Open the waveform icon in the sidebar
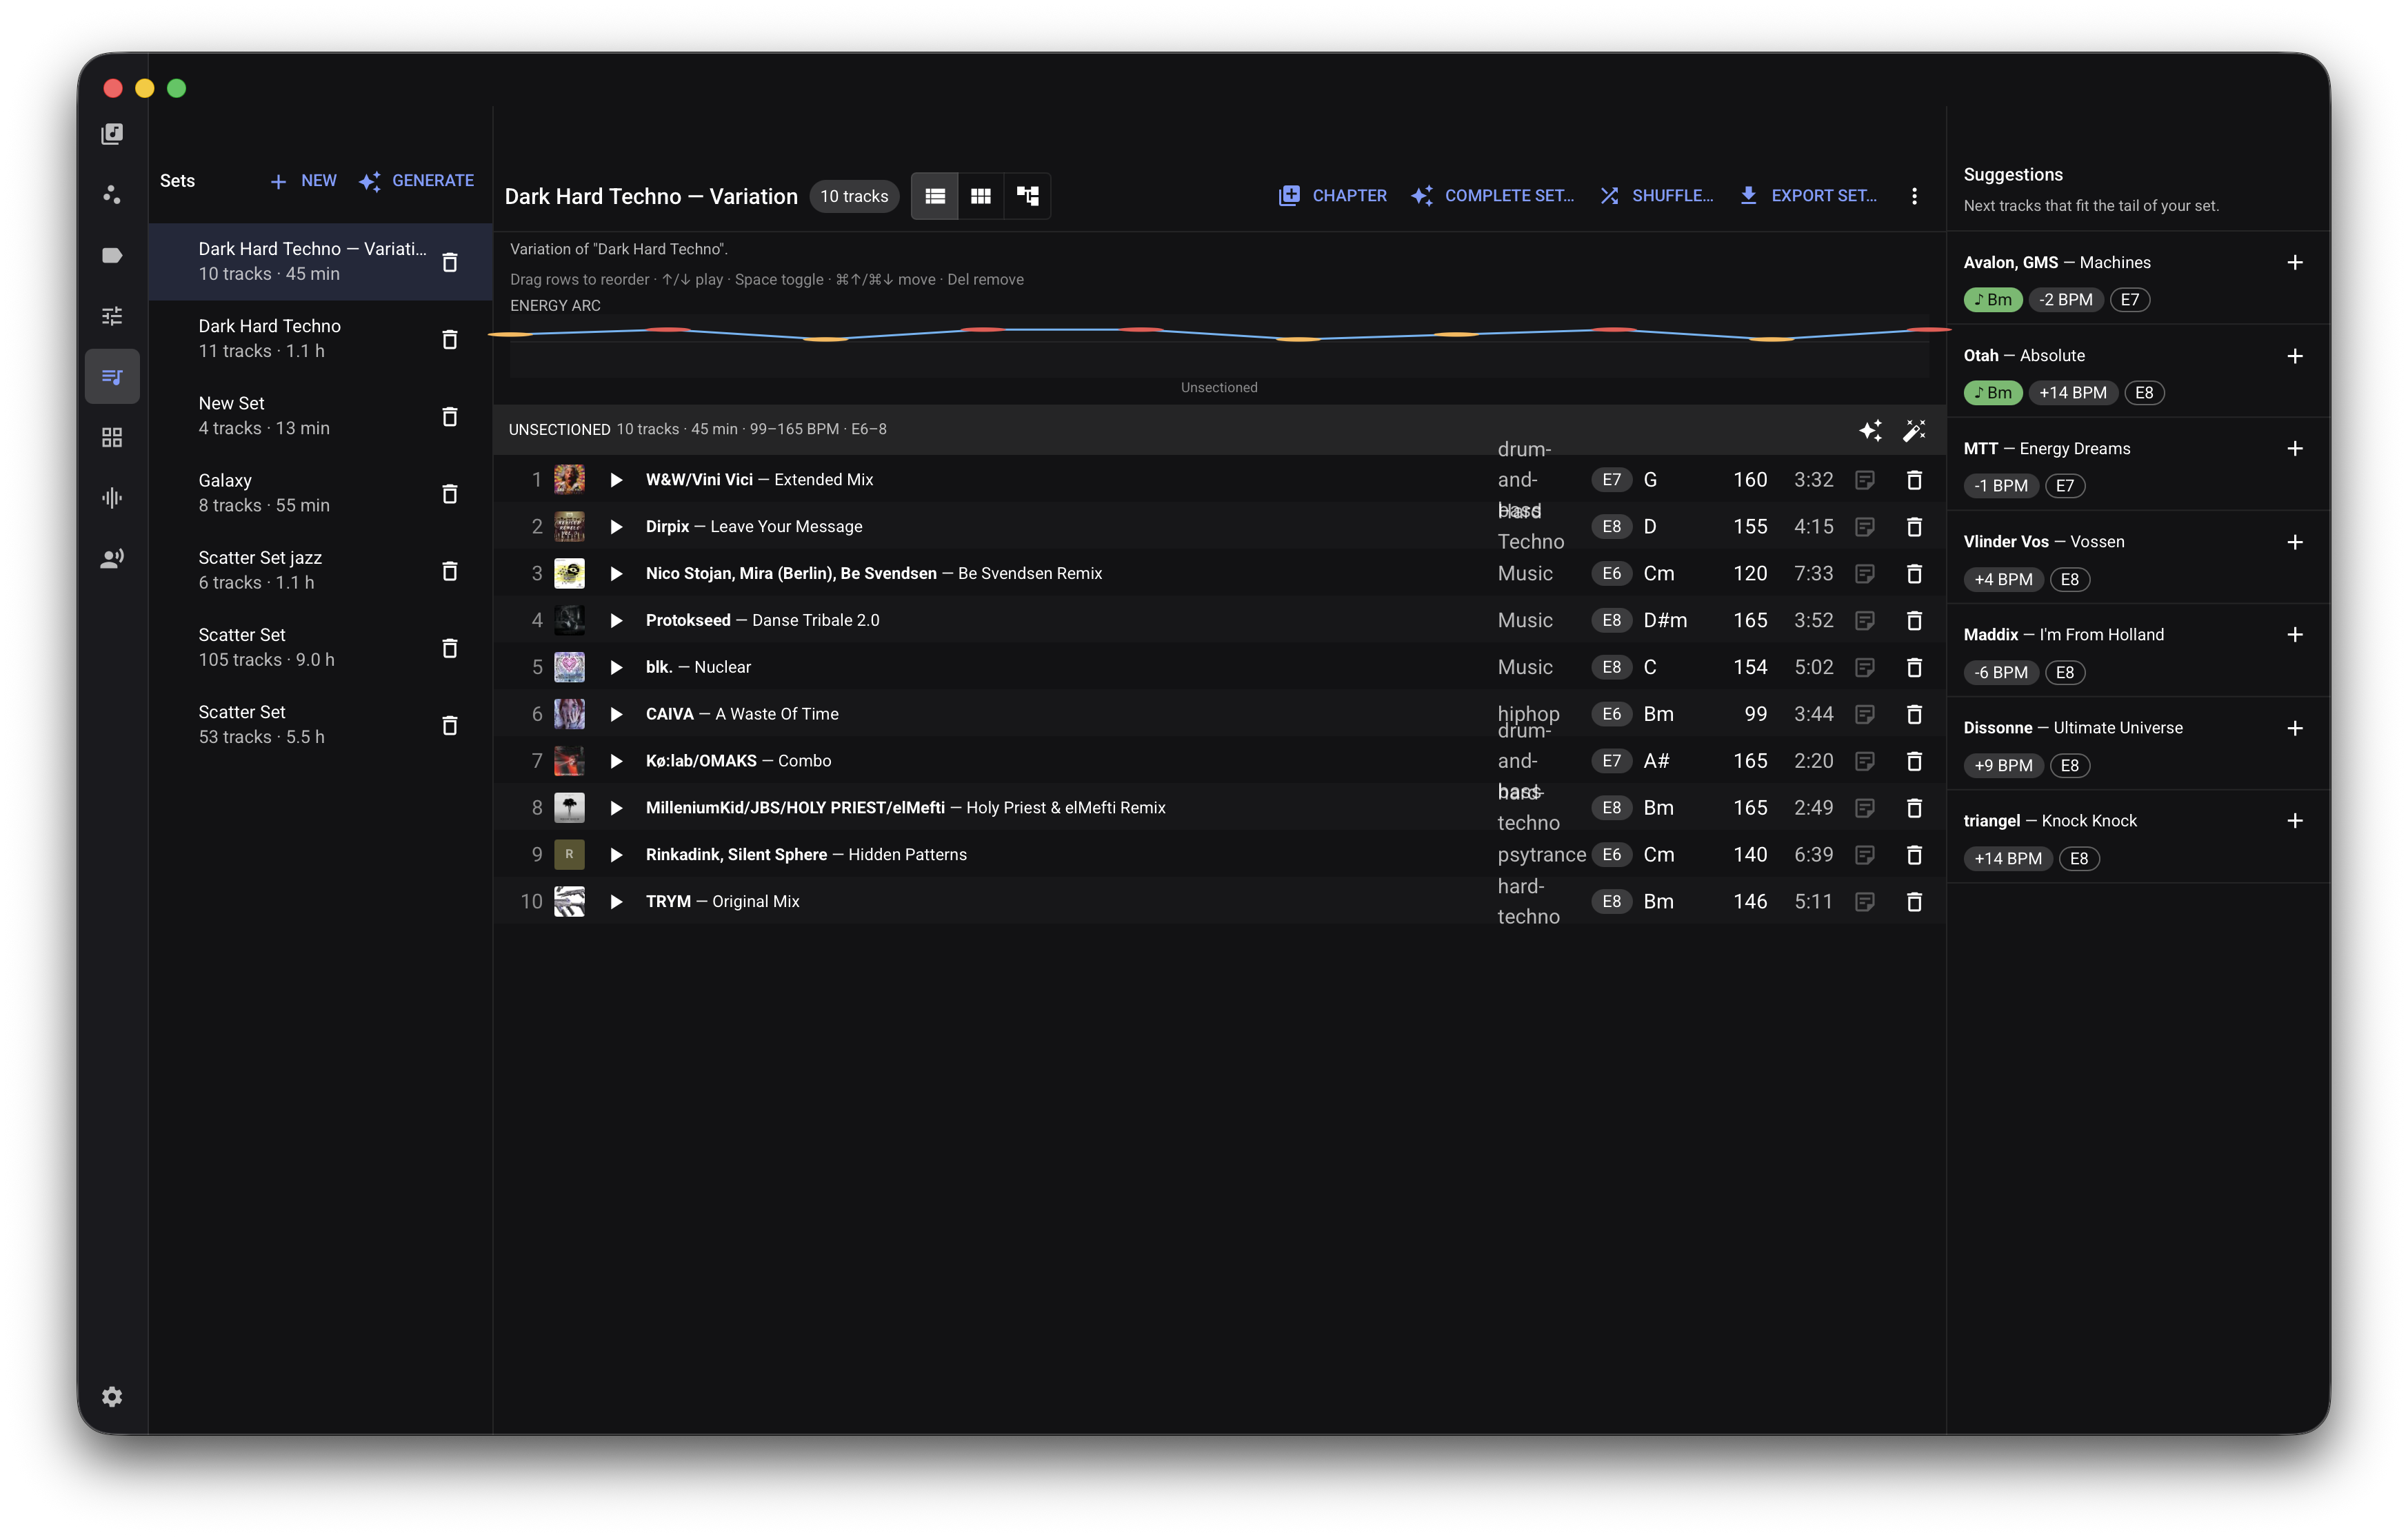Viewport: 2408px width, 1537px height. 112,498
